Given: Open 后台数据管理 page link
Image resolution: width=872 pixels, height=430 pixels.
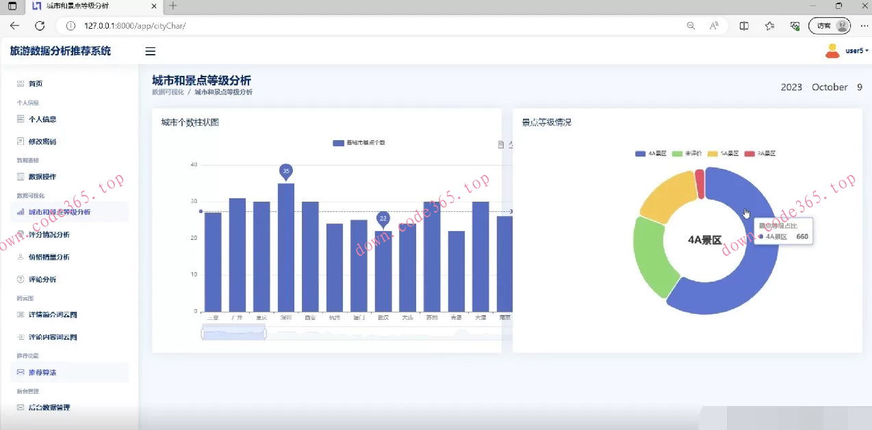Looking at the screenshot, I should tap(49, 407).
